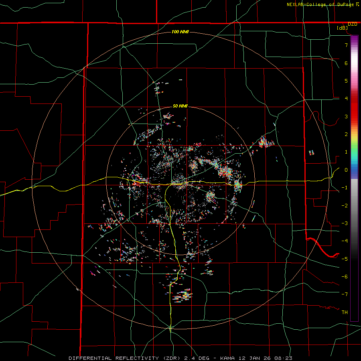Image resolution: width=361 pixels, height=361 pixels.
Task: Click the 50 NMI range ring label
Action: [180, 106]
